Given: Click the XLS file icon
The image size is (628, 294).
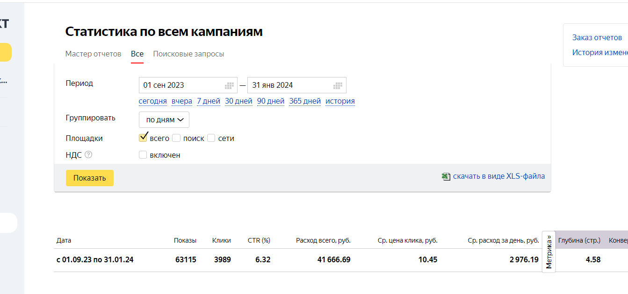Looking at the screenshot, I should [446, 176].
